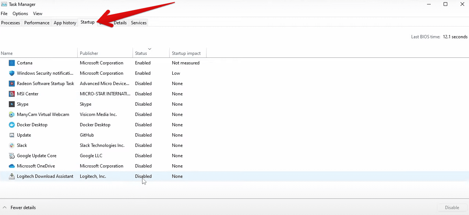This screenshot has width=469, height=215.
Task: Click the Task Manager title bar icon
Action: click(4, 4)
